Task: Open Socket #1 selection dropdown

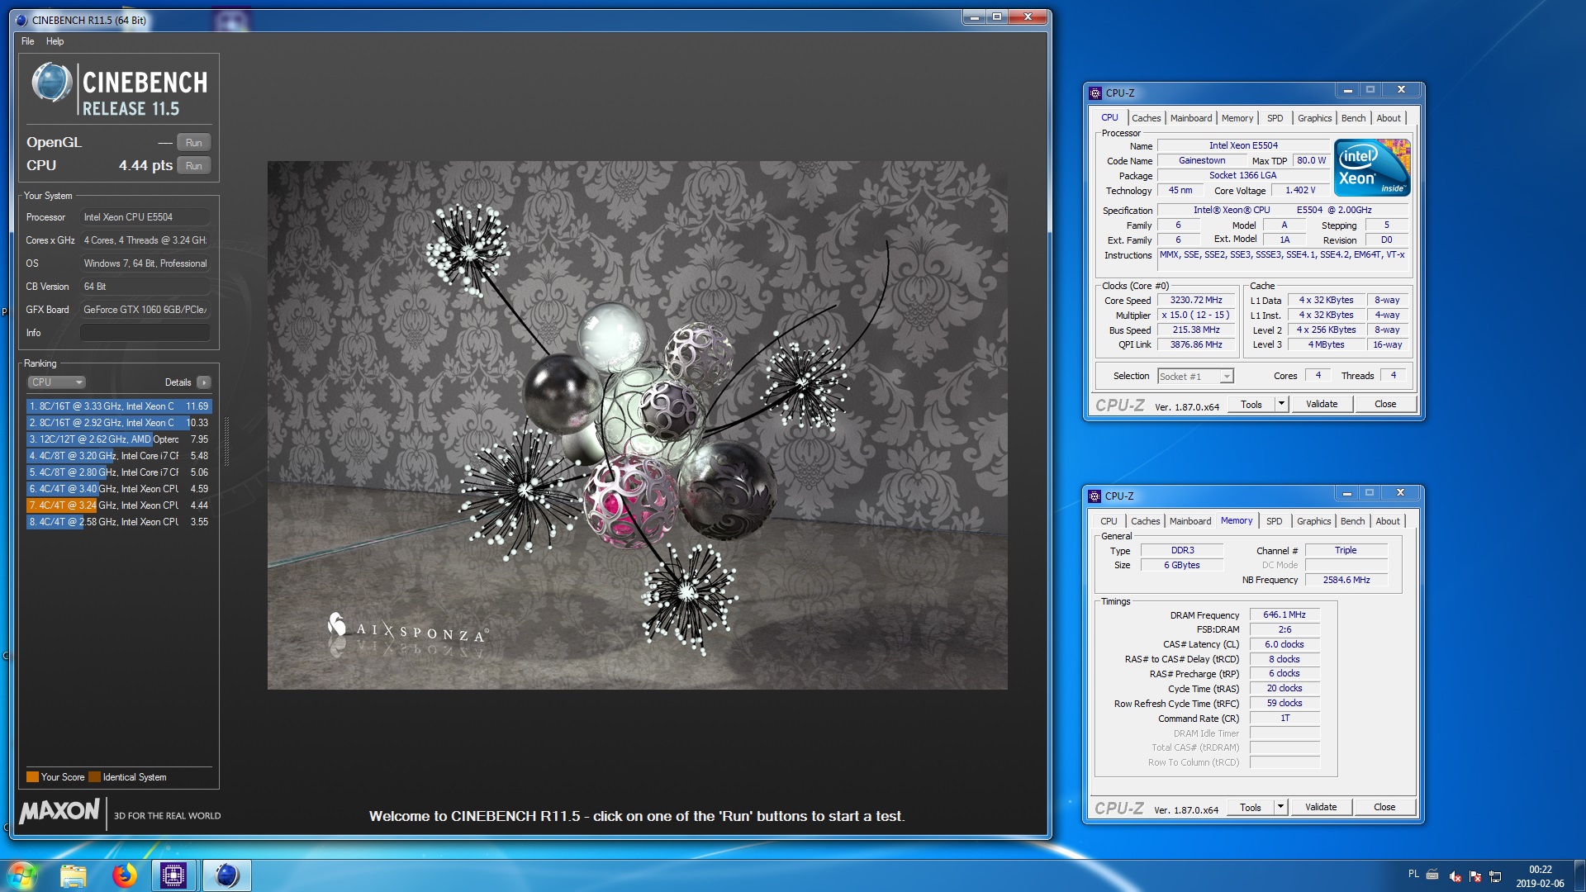Action: click(x=1195, y=377)
